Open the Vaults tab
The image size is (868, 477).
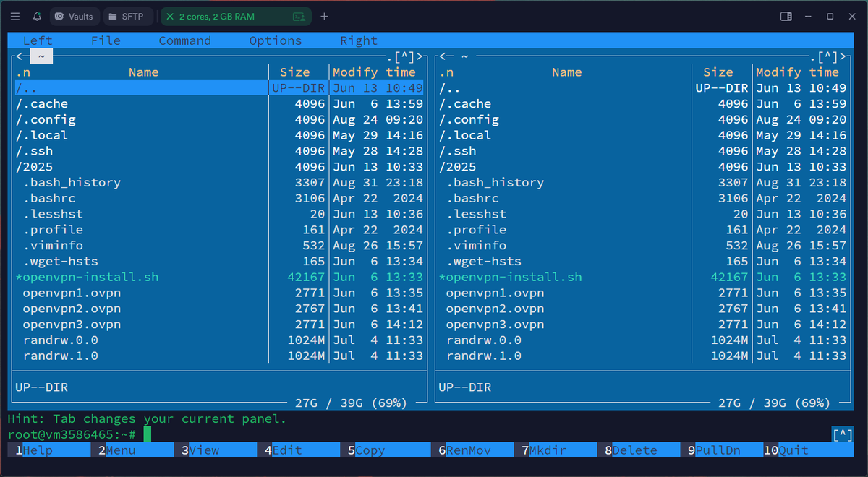[75, 16]
